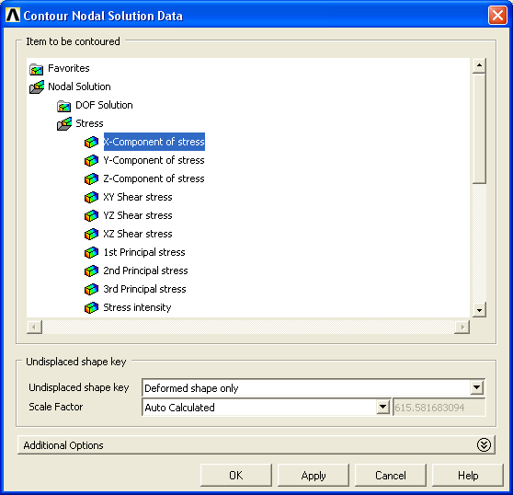513x495 pixels.
Task: Click the X-Component of stress cube icon
Action: point(91,142)
